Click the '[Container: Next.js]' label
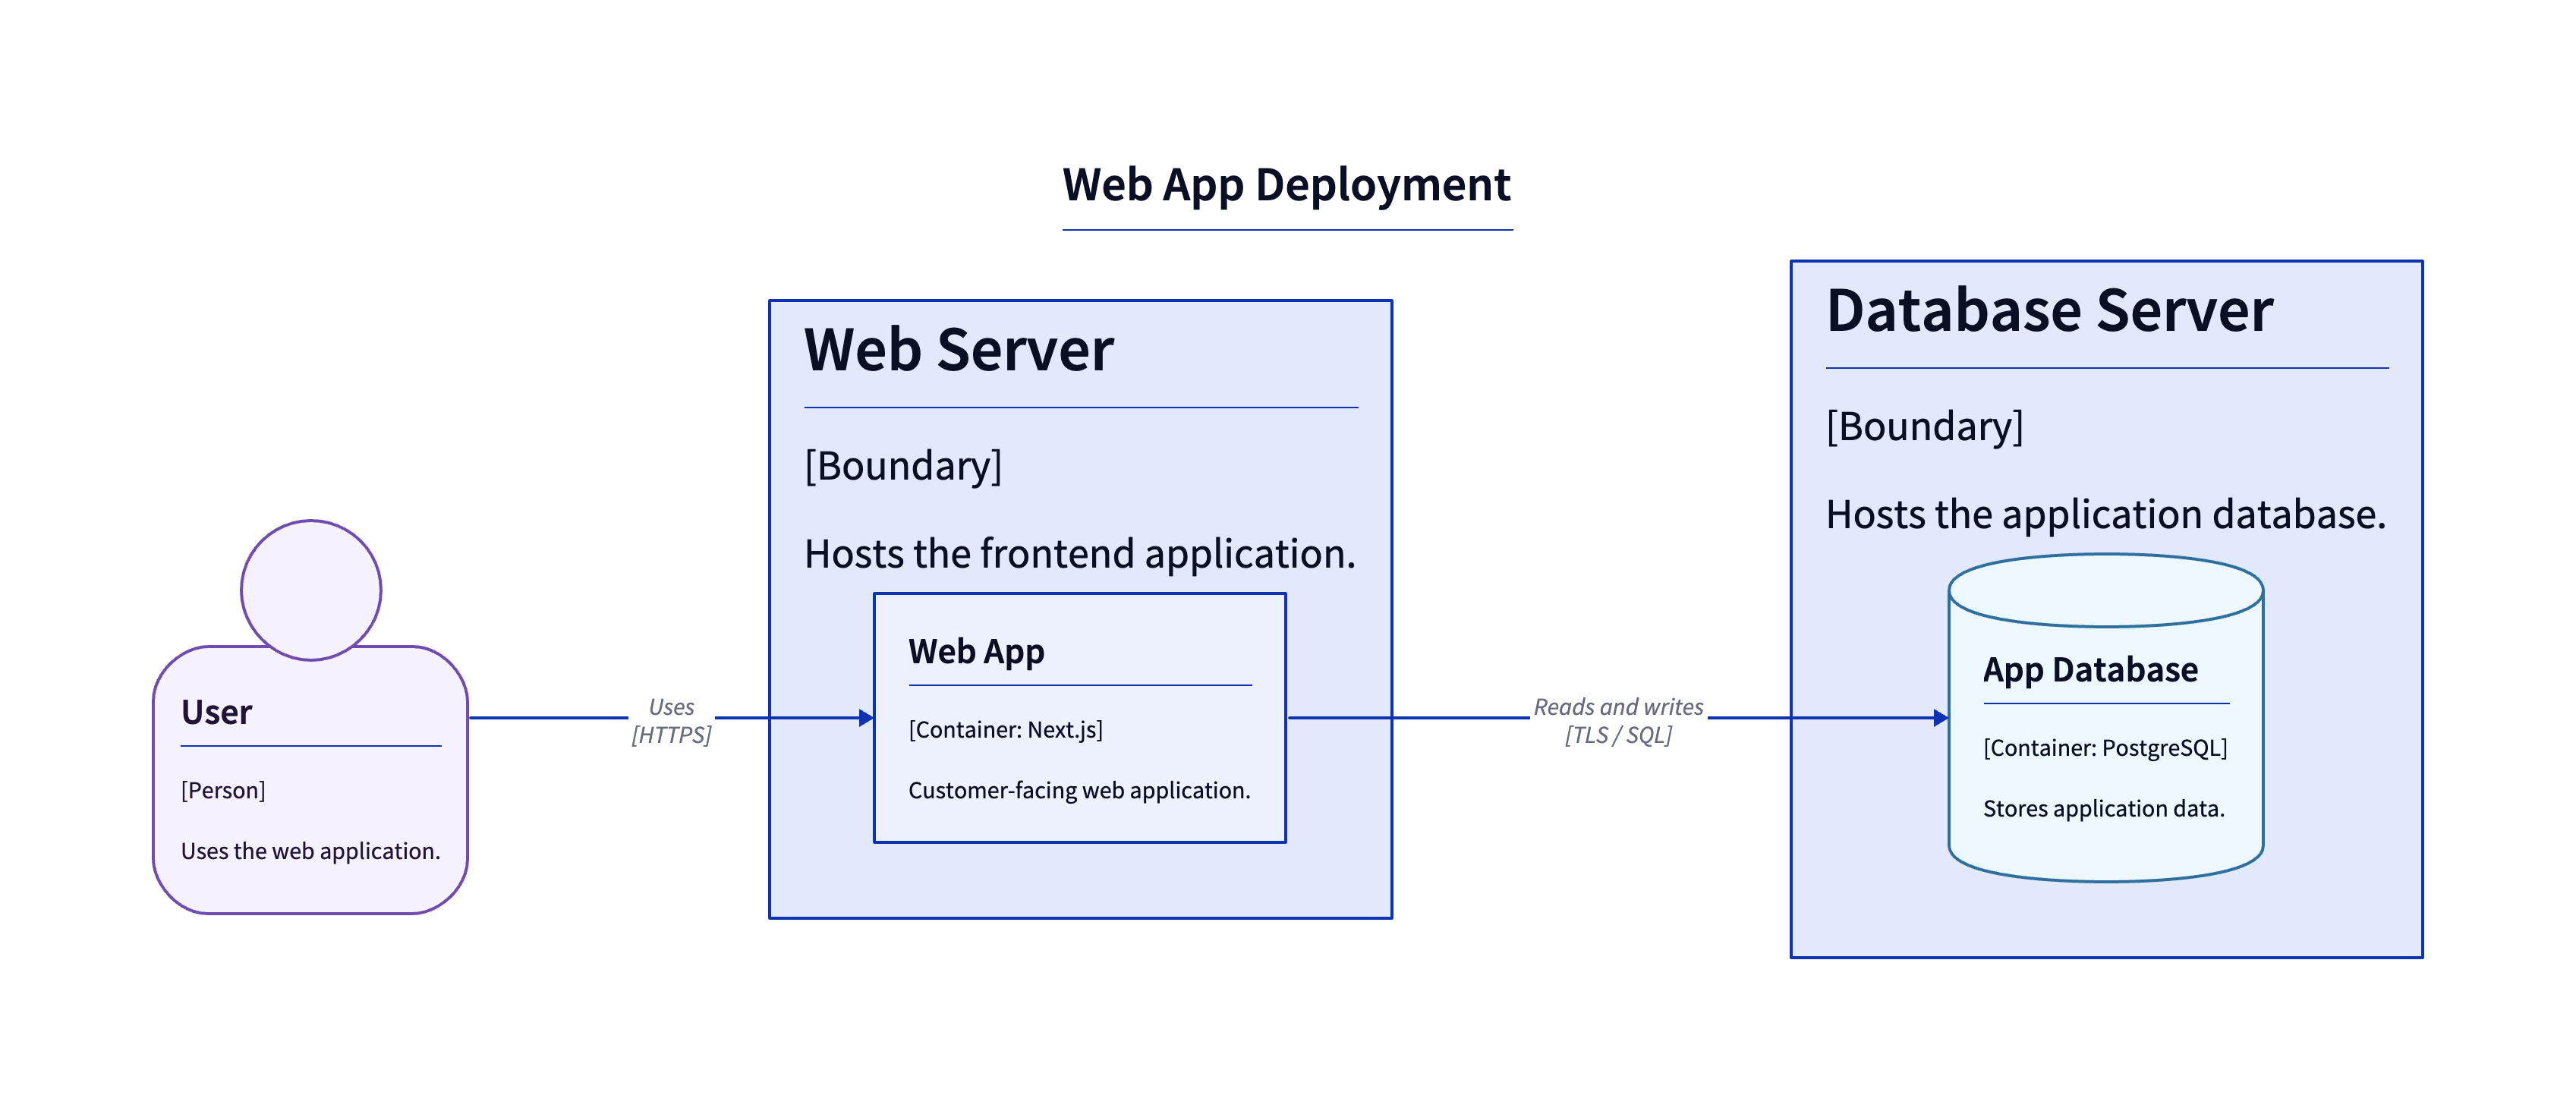The height and width of the screenshot is (1111, 2576). 1005,730
